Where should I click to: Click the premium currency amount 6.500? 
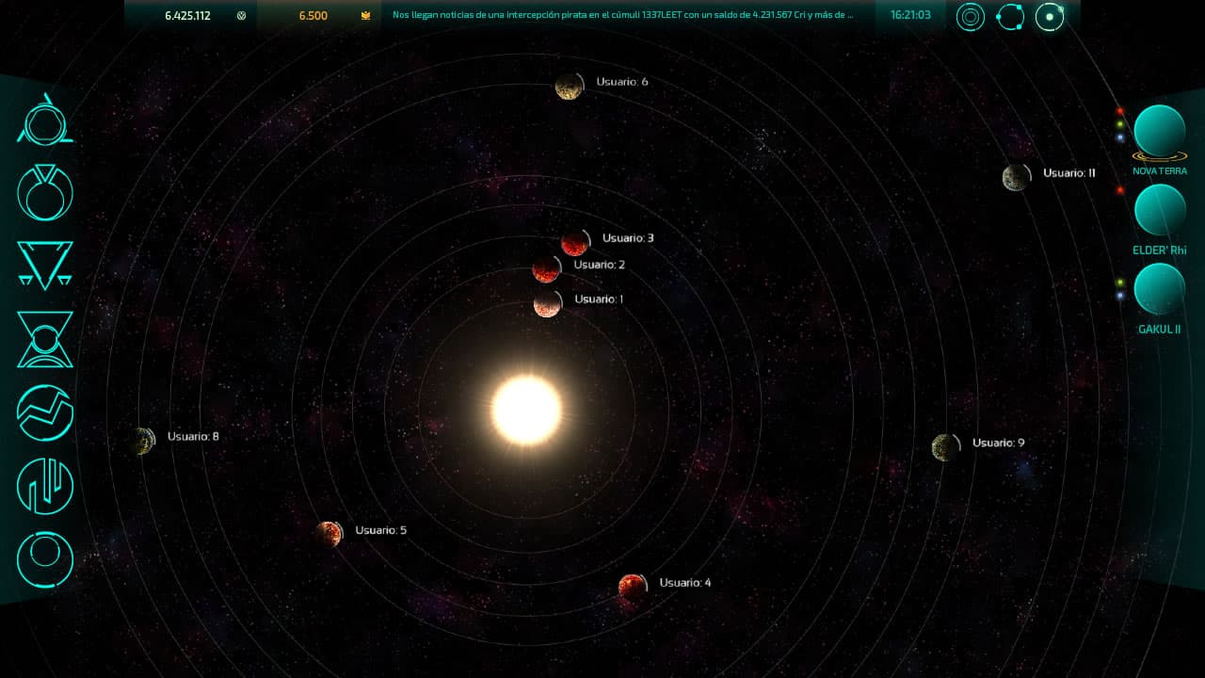click(x=313, y=16)
